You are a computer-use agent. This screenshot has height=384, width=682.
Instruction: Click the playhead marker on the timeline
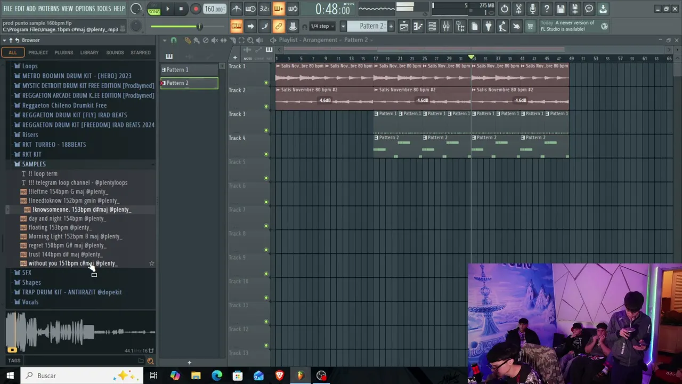[472, 58]
